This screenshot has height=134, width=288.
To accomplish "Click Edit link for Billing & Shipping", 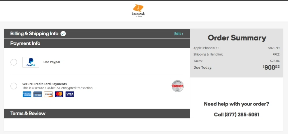I will point(179,34).
